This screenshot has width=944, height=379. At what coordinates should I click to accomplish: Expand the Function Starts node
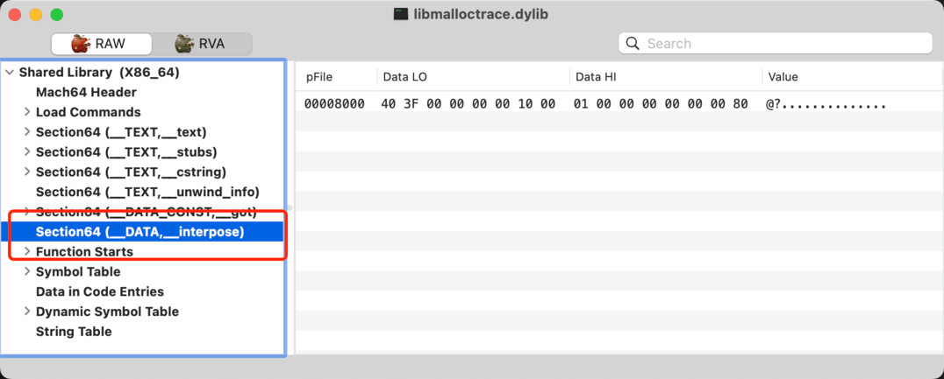(x=27, y=252)
